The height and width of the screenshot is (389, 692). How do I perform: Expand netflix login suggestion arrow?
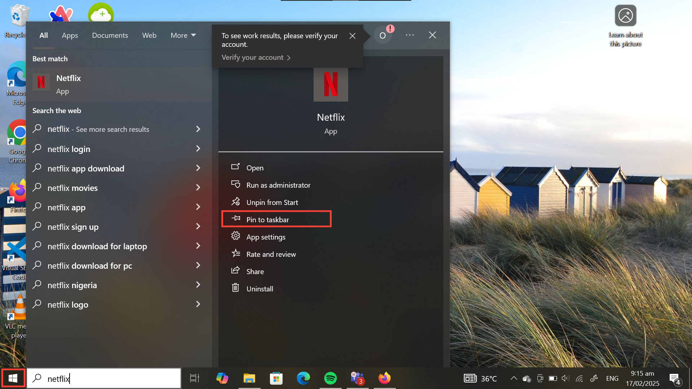click(198, 148)
